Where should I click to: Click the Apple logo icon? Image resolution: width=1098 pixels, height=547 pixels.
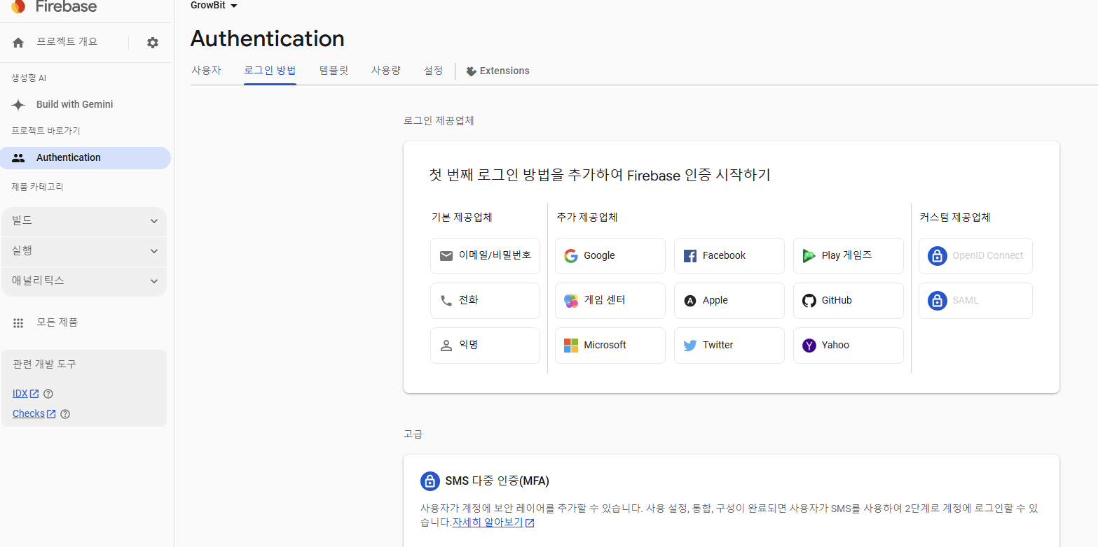click(x=690, y=301)
